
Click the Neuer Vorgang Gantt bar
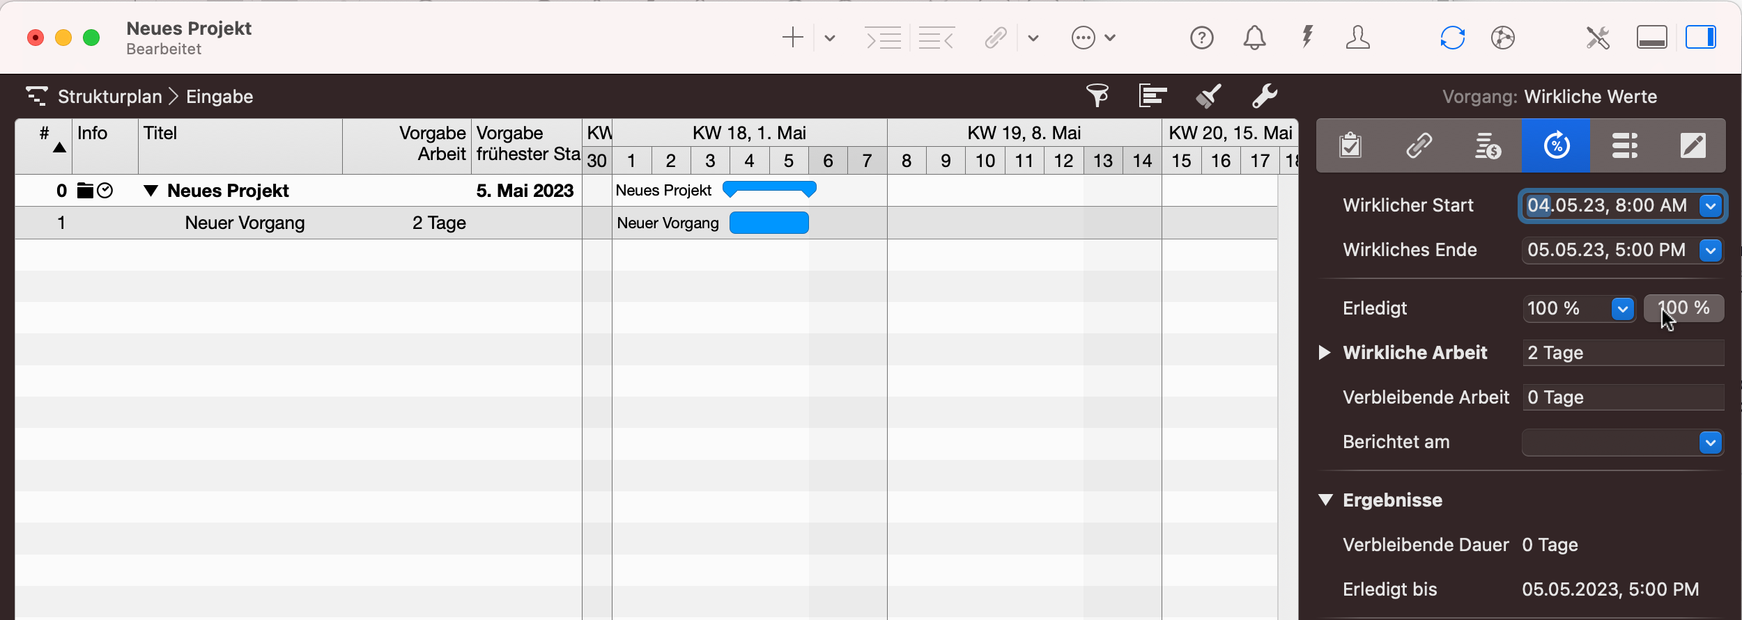[x=769, y=223]
